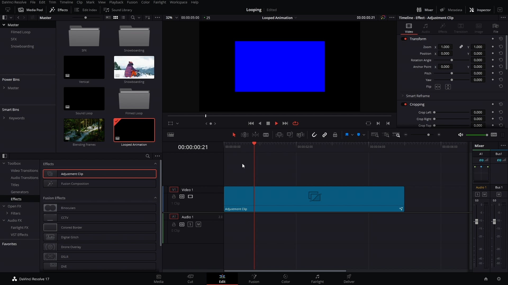Select the Adjustment Clip effect
508x285 pixels.
pos(99,174)
